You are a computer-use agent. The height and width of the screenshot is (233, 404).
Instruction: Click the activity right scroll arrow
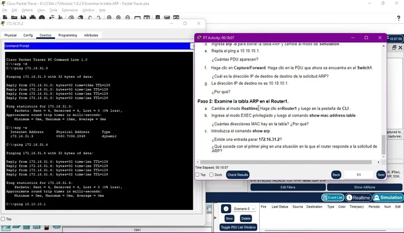[x=379, y=162]
